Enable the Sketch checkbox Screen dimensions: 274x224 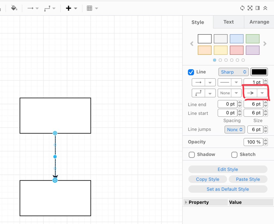[234, 155]
